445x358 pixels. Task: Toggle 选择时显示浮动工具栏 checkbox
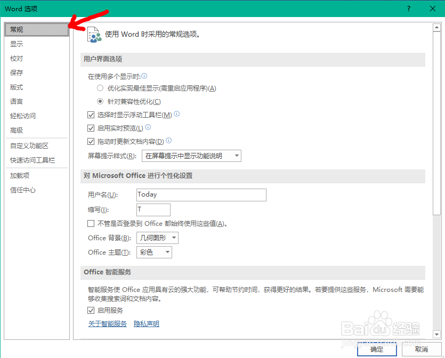point(91,115)
